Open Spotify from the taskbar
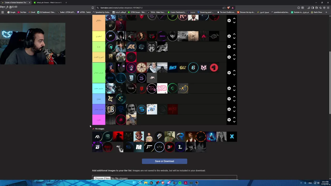 click(180, 183)
